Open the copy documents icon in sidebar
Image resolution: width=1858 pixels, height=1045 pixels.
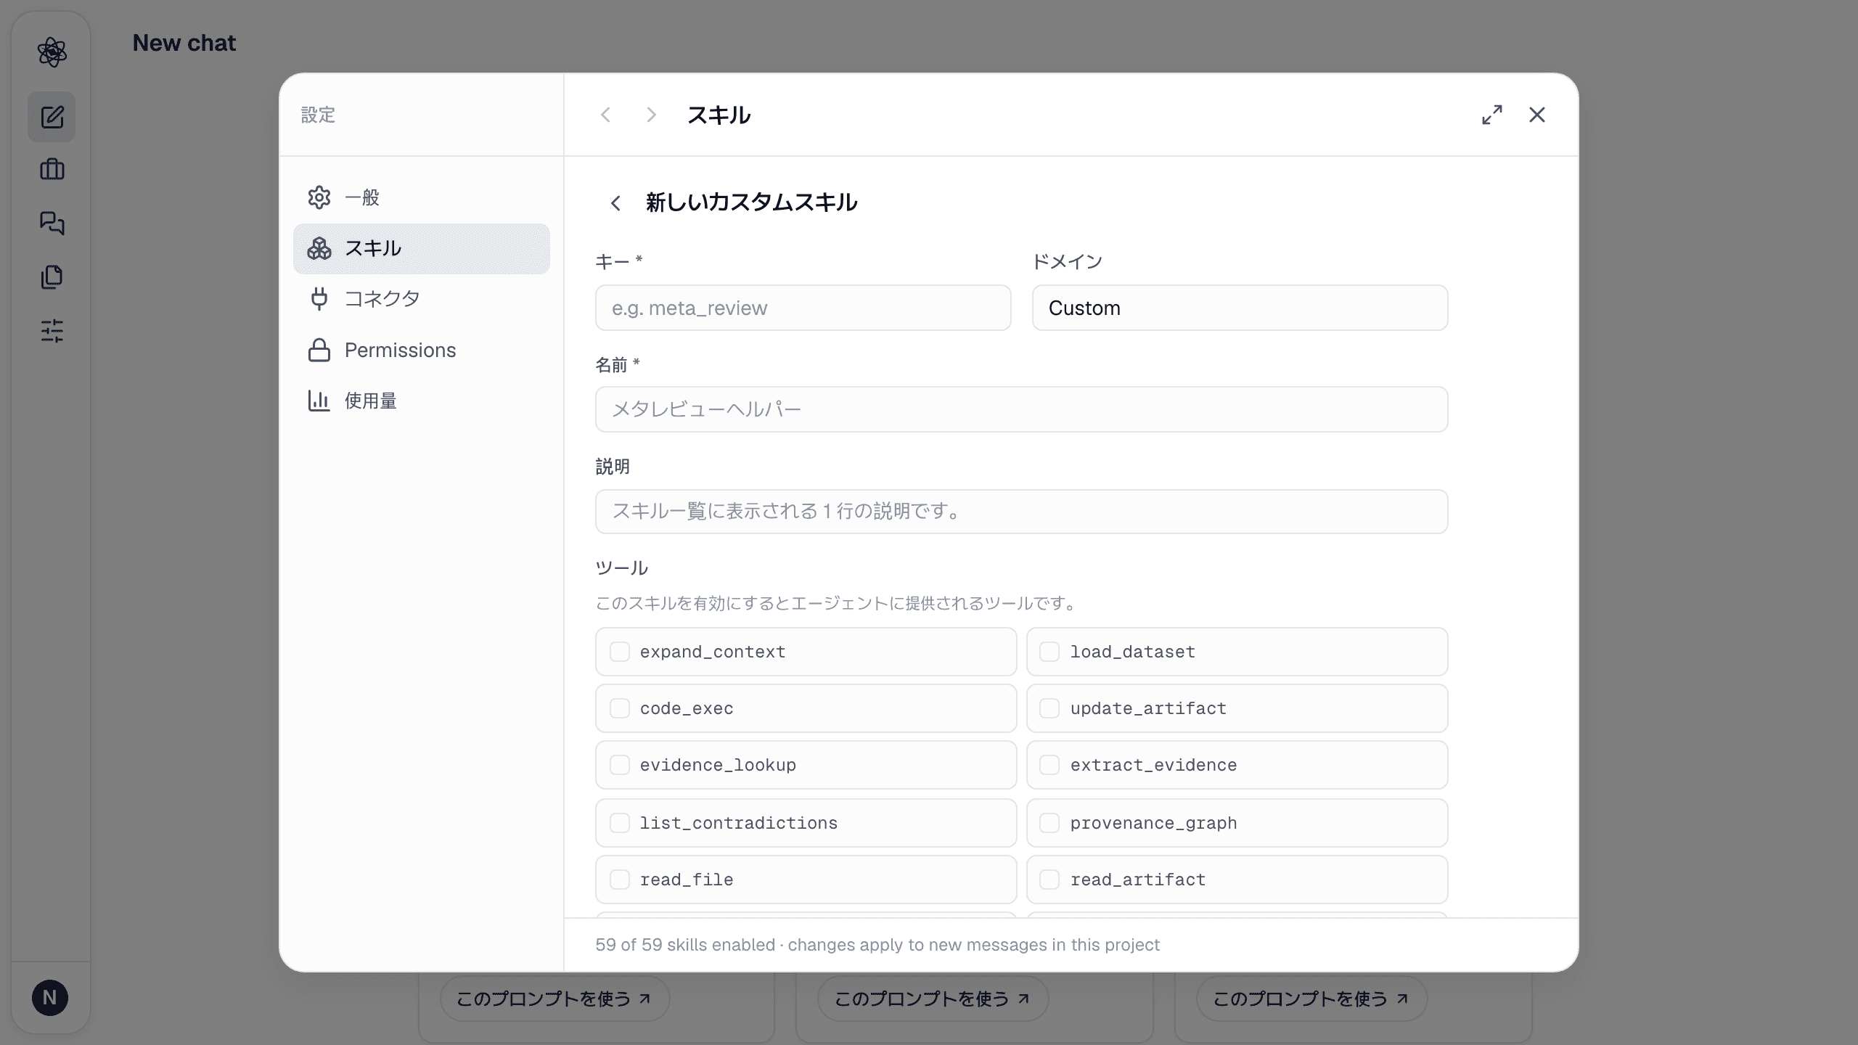coord(52,277)
